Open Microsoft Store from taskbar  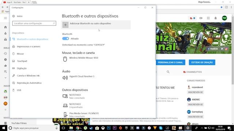point(97,128)
